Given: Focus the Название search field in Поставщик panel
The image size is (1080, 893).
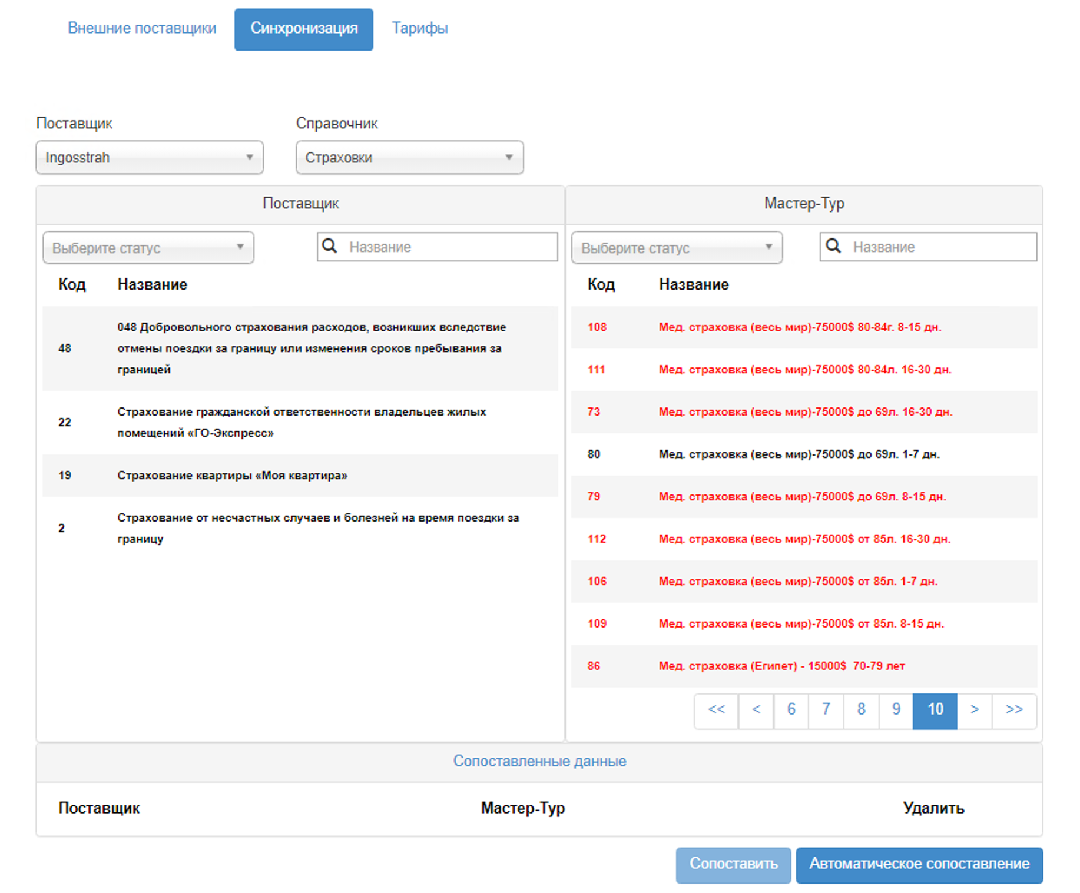Looking at the screenshot, I should tap(450, 247).
